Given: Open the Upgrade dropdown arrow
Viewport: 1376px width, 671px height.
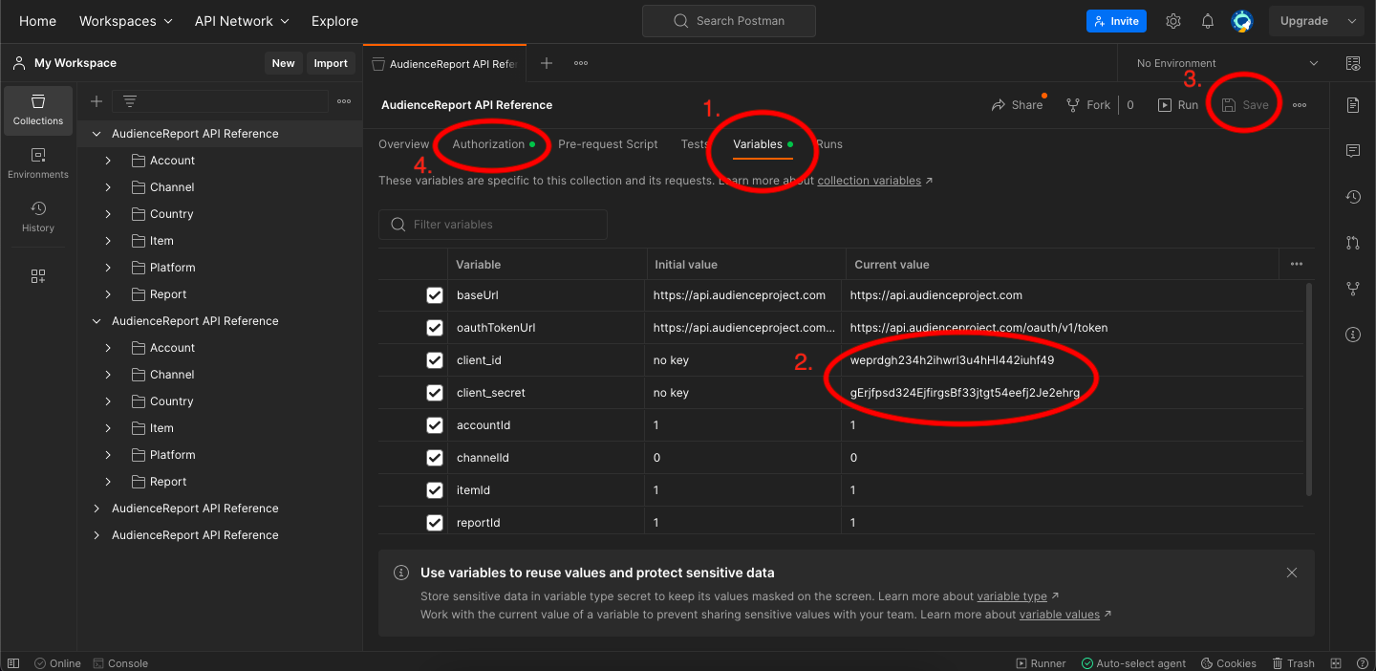Looking at the screenshot, I should (x=1351, y=21).
